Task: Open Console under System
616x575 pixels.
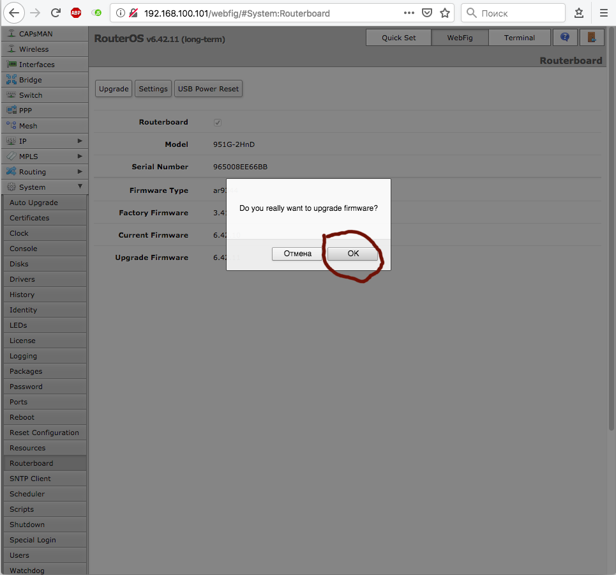Action: (45, 249)
